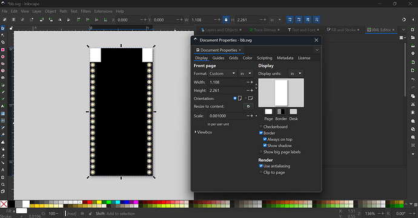Click the Desk color swatch
The height and width of the screenshot is (218, 418).
click(x=293, y=112)
